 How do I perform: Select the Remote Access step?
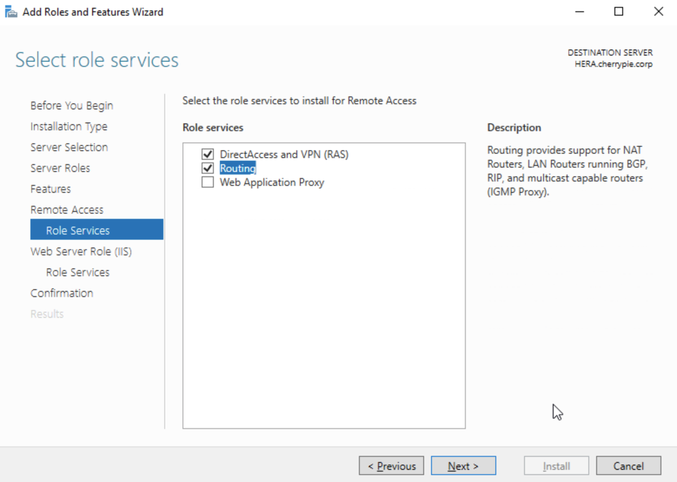67,209
